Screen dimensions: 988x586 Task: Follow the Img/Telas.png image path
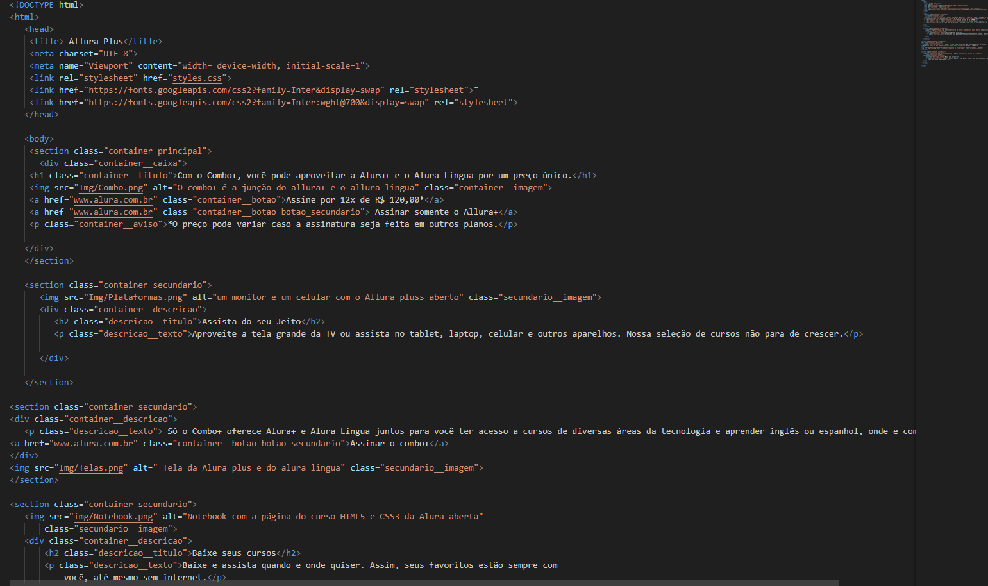[91, 468]
